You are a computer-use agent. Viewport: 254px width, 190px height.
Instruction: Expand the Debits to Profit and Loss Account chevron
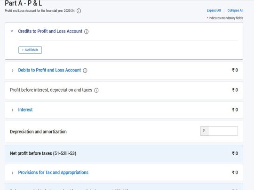[13, 71]
